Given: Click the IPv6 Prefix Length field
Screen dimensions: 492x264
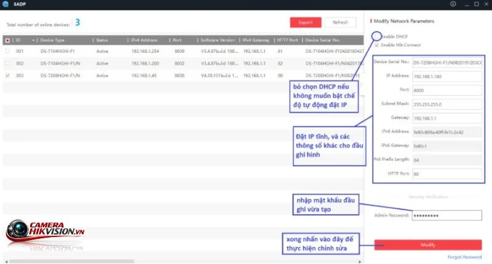Looking at the screenshot, I should click(x=447, y=160).
